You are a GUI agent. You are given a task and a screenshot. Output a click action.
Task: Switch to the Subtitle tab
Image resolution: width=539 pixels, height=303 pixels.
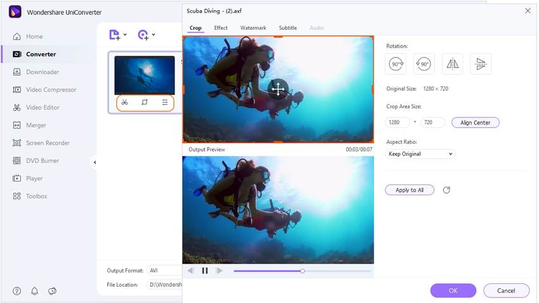tap(288, 28)
